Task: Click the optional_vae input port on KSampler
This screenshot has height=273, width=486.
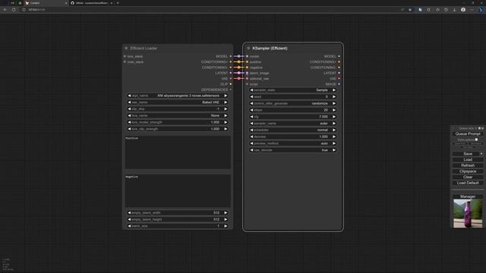Action: point(247,79)
